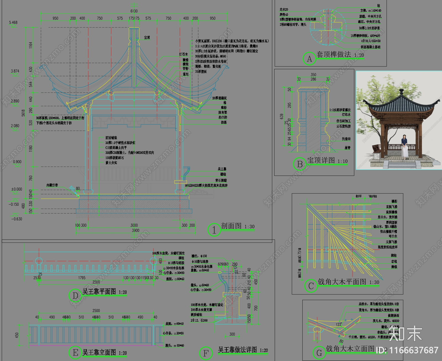Open the rendered pavilion preview image

pyautogui.click(x=399, y=120)
